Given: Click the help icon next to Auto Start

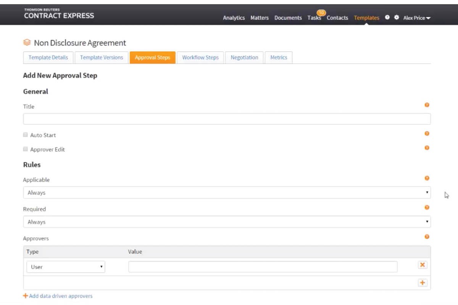Looking at the screenshot, I should (427, 133).
